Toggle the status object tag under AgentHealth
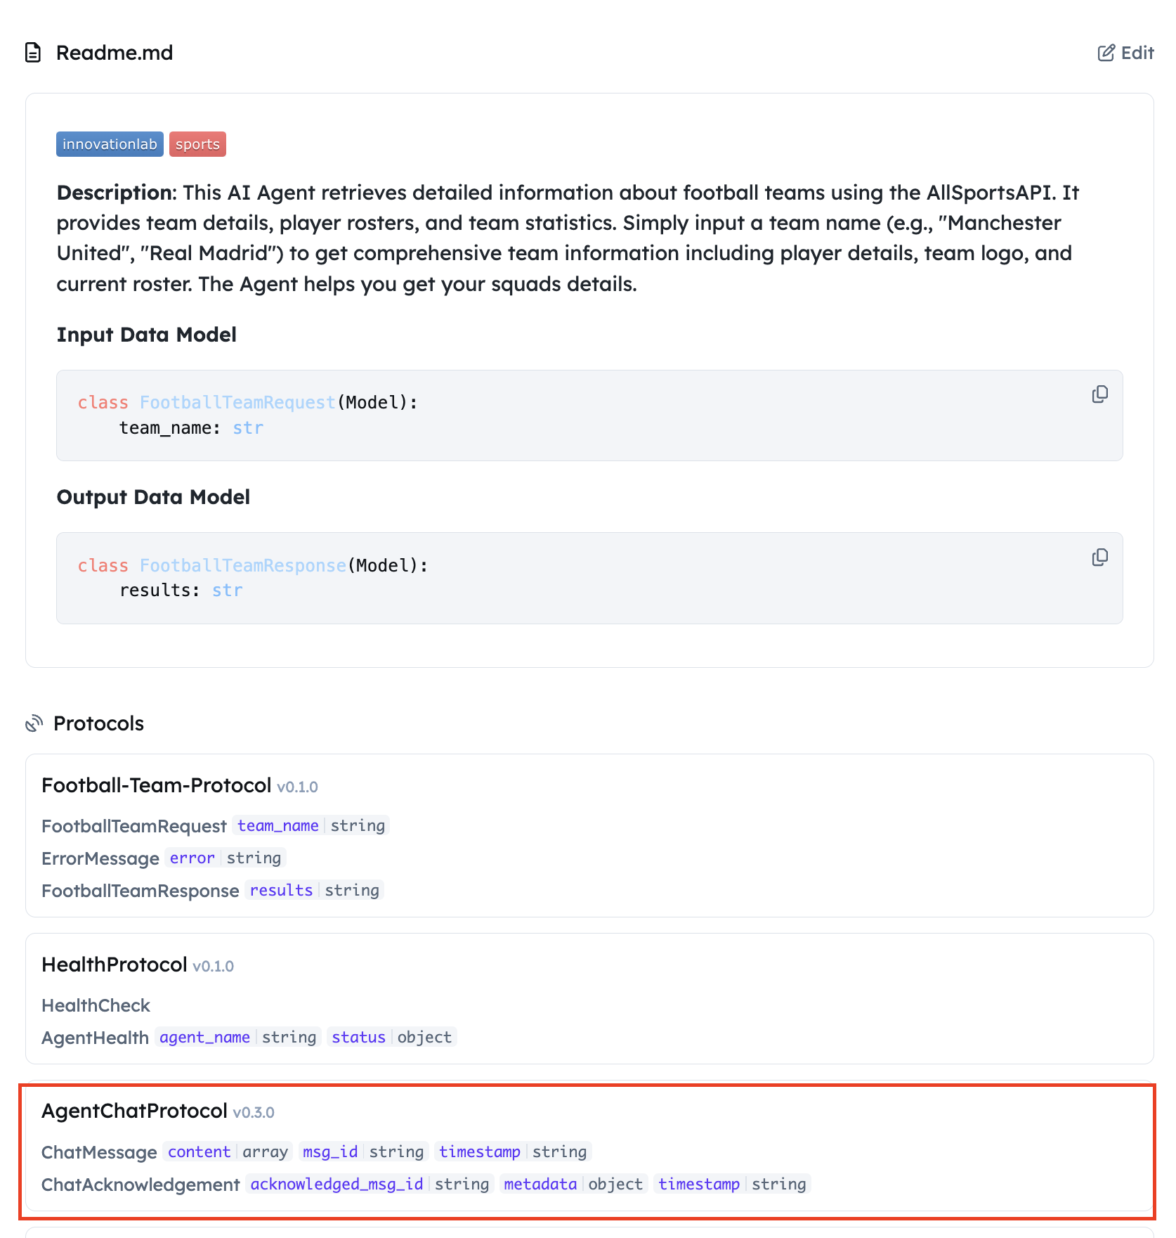 pyautogui.click(x=391, y=1036)
